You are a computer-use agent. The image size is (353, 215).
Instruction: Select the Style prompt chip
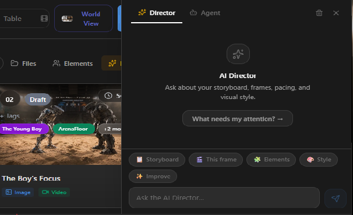click(319, 160)
